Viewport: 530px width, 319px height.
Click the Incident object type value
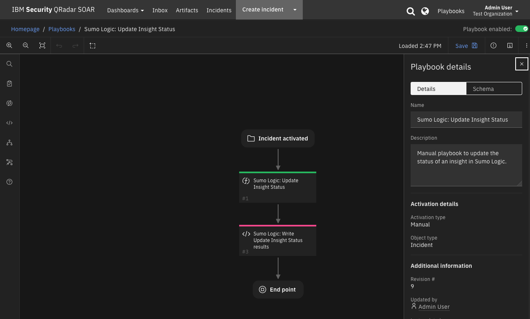coord(422,245)
